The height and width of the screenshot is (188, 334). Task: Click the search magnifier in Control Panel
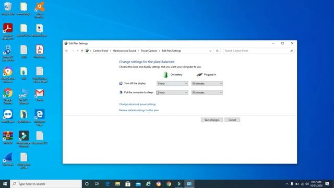coord(291,51)
